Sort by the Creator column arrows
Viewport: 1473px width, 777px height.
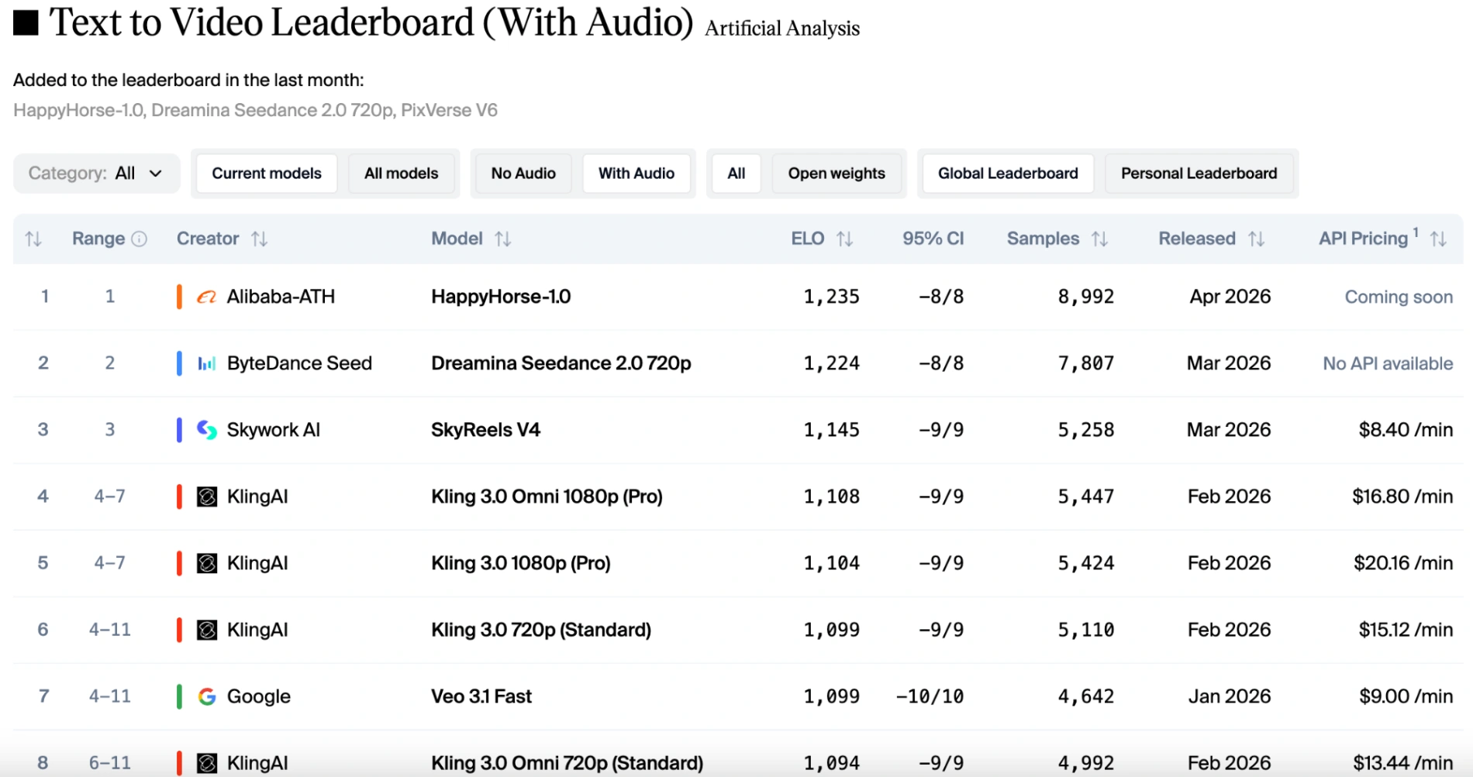(x=260, y=239)
